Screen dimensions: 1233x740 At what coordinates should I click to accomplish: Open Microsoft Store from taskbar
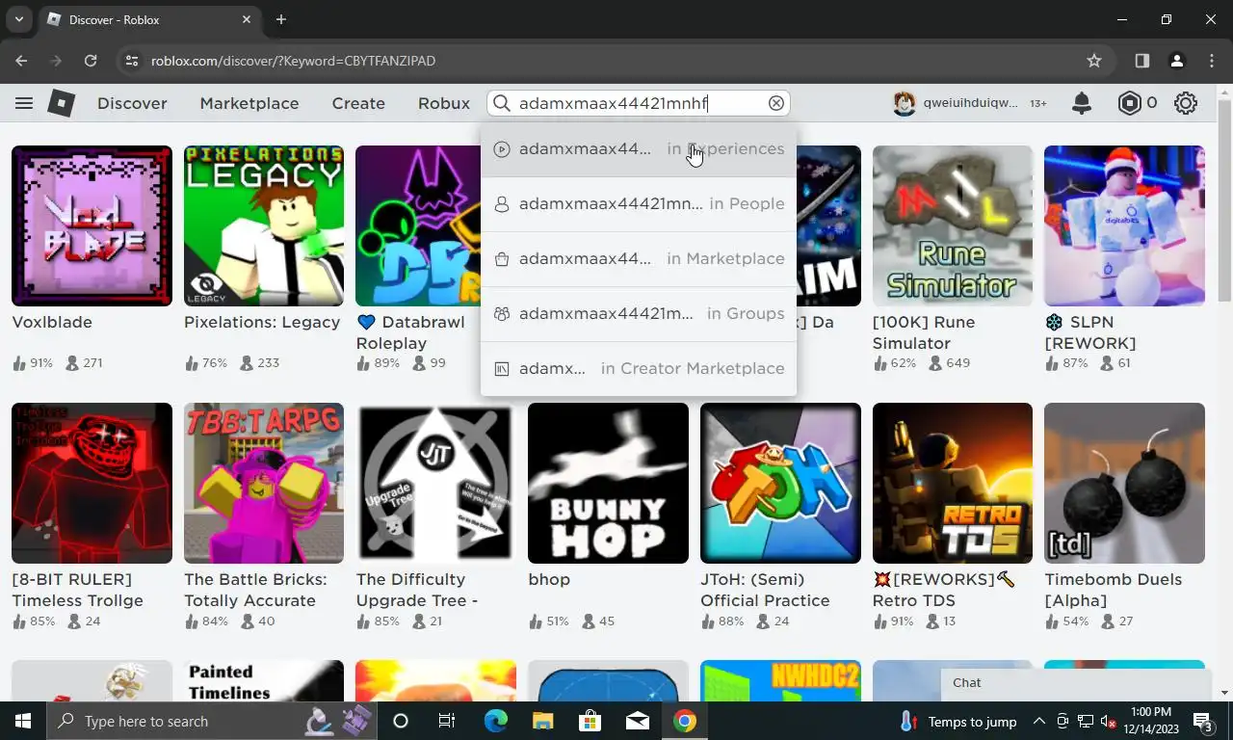pyautogui.click(x=590, y=721)
